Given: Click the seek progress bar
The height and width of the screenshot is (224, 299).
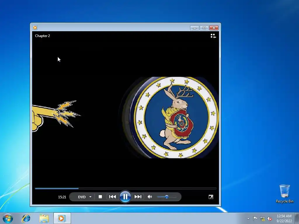Looking at the screenshot, I should (x=126, y=188).
